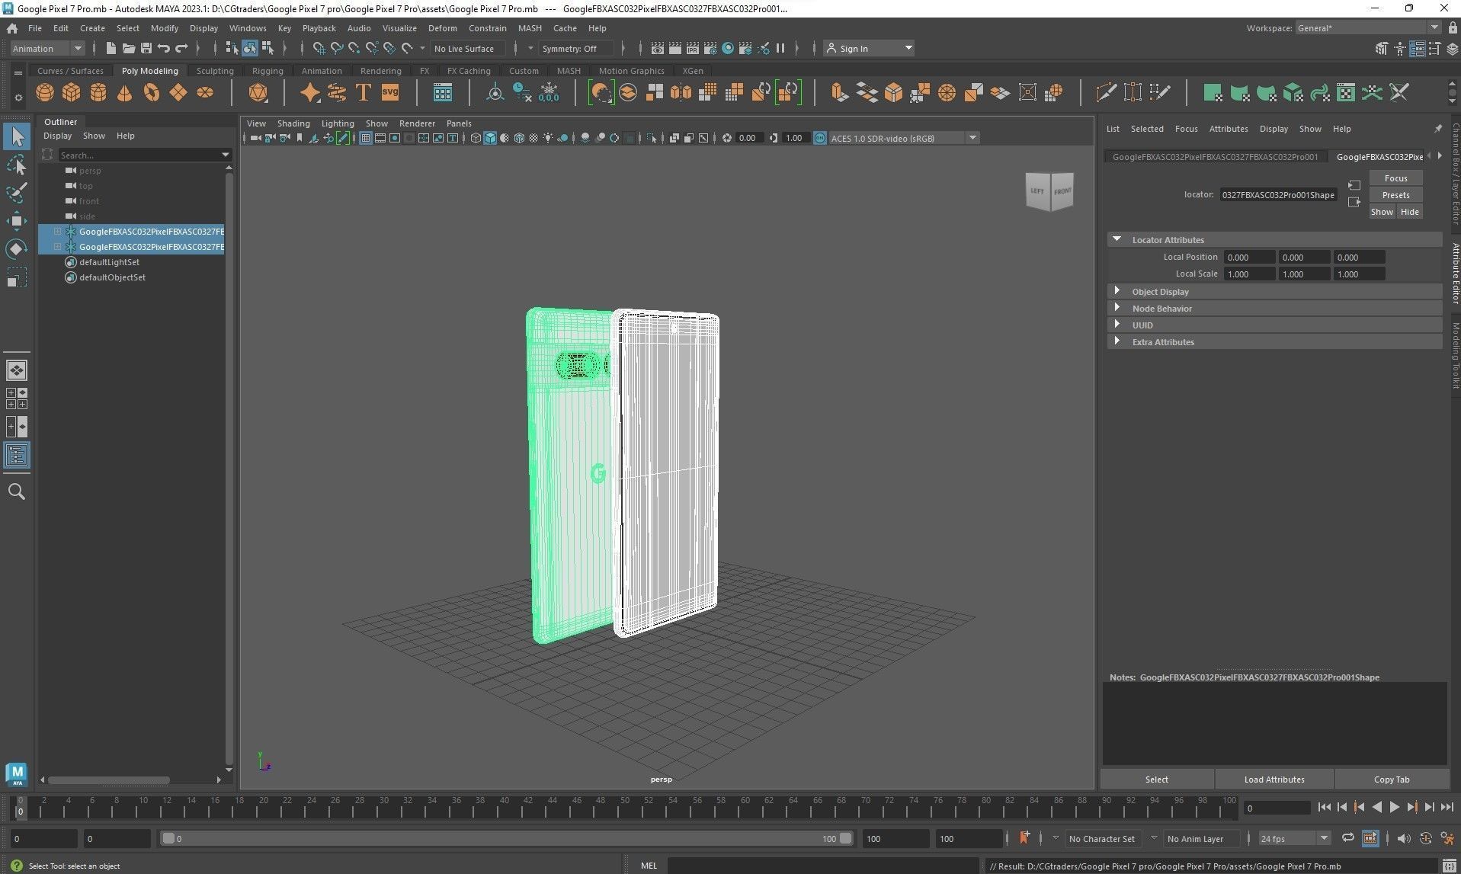Toggle playback looping mode
This screenshot has width=1461, height=874.
coord(1348,838)
